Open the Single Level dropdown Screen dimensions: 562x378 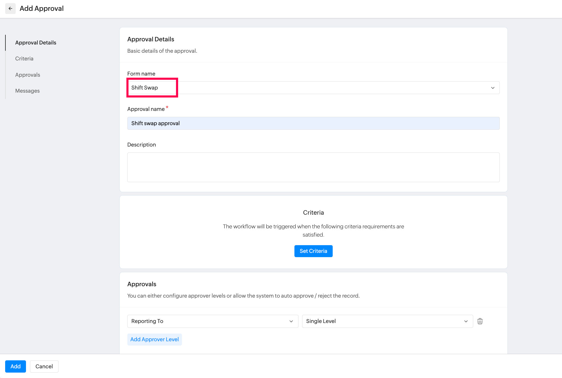coord(387,321)
